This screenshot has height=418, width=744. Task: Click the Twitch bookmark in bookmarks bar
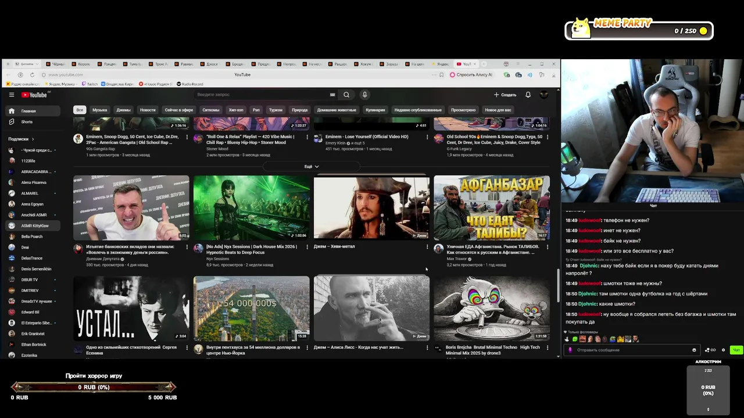coord(90,84)
